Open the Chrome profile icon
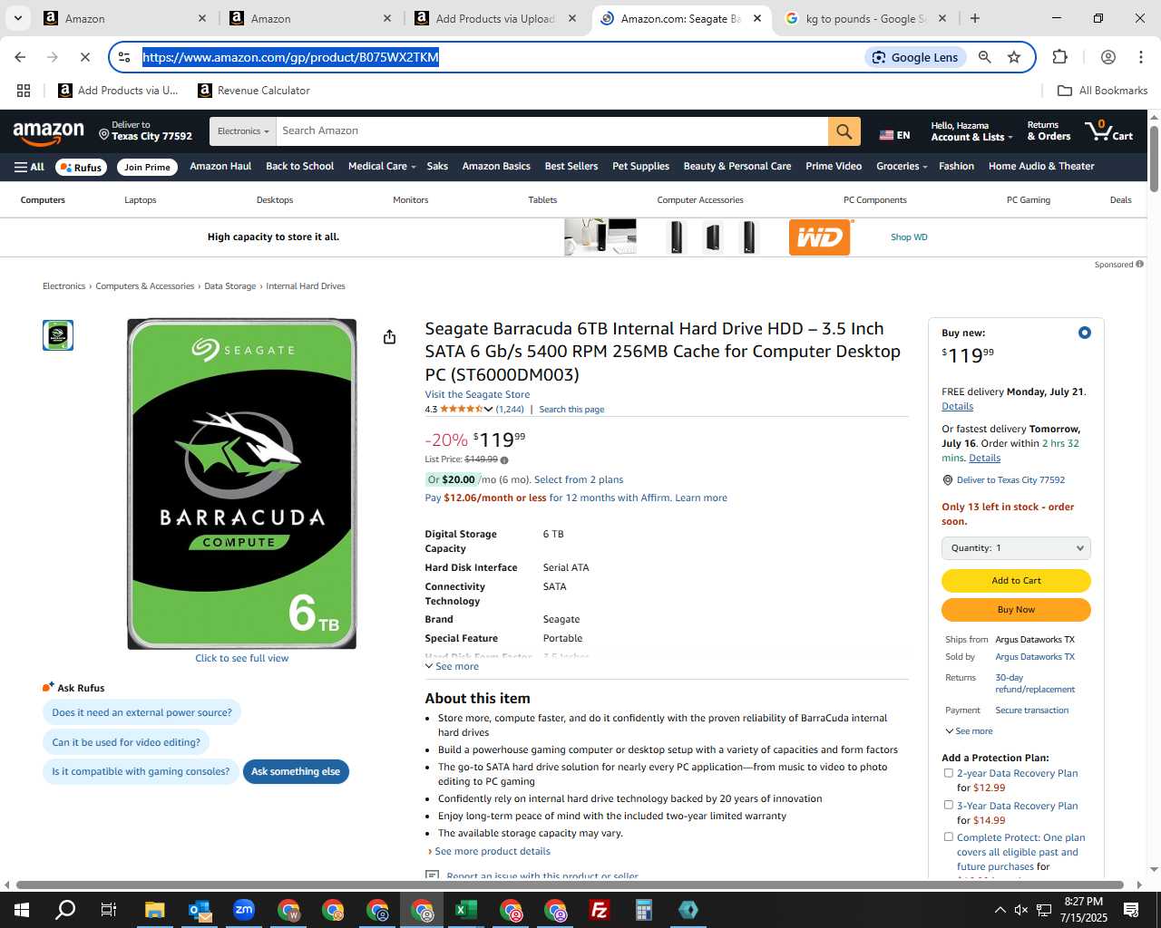The image size is (1161, 928). click(x=1107, y=57)
